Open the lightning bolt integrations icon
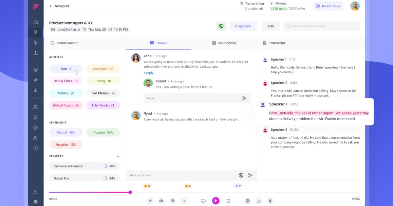393x206 pixels. 36,43
